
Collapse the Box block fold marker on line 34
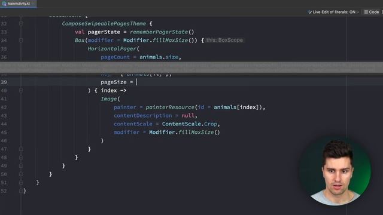pyautogui.click(x=21, y=40)
